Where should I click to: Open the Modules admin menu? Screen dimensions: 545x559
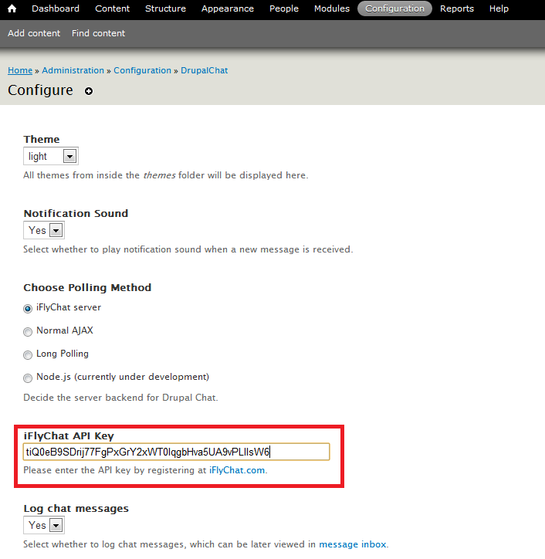[x=332, y=8]
